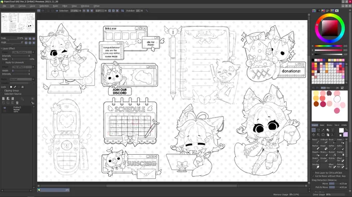Click the layer Opacity slider
The width and height of the screenshot is (352, 197).
(x=22, y=83)
